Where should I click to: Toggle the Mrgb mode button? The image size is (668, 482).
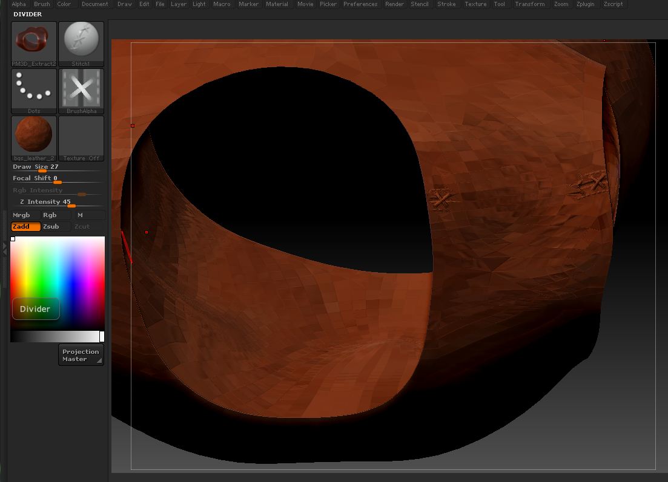click(25, 215)
